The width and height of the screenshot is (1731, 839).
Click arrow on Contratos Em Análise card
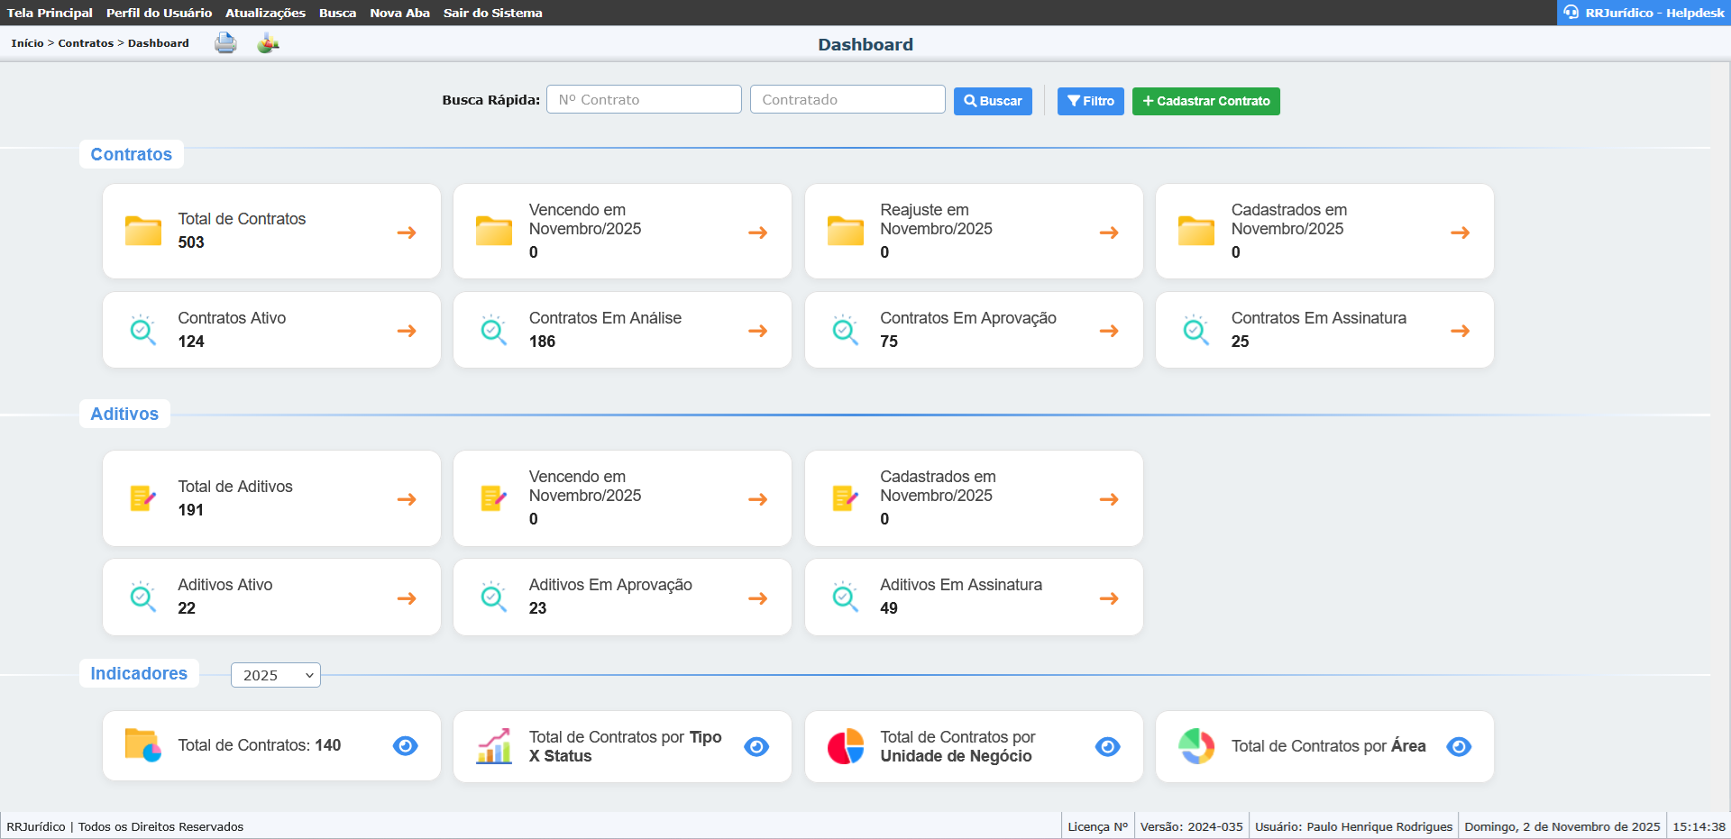757,331
